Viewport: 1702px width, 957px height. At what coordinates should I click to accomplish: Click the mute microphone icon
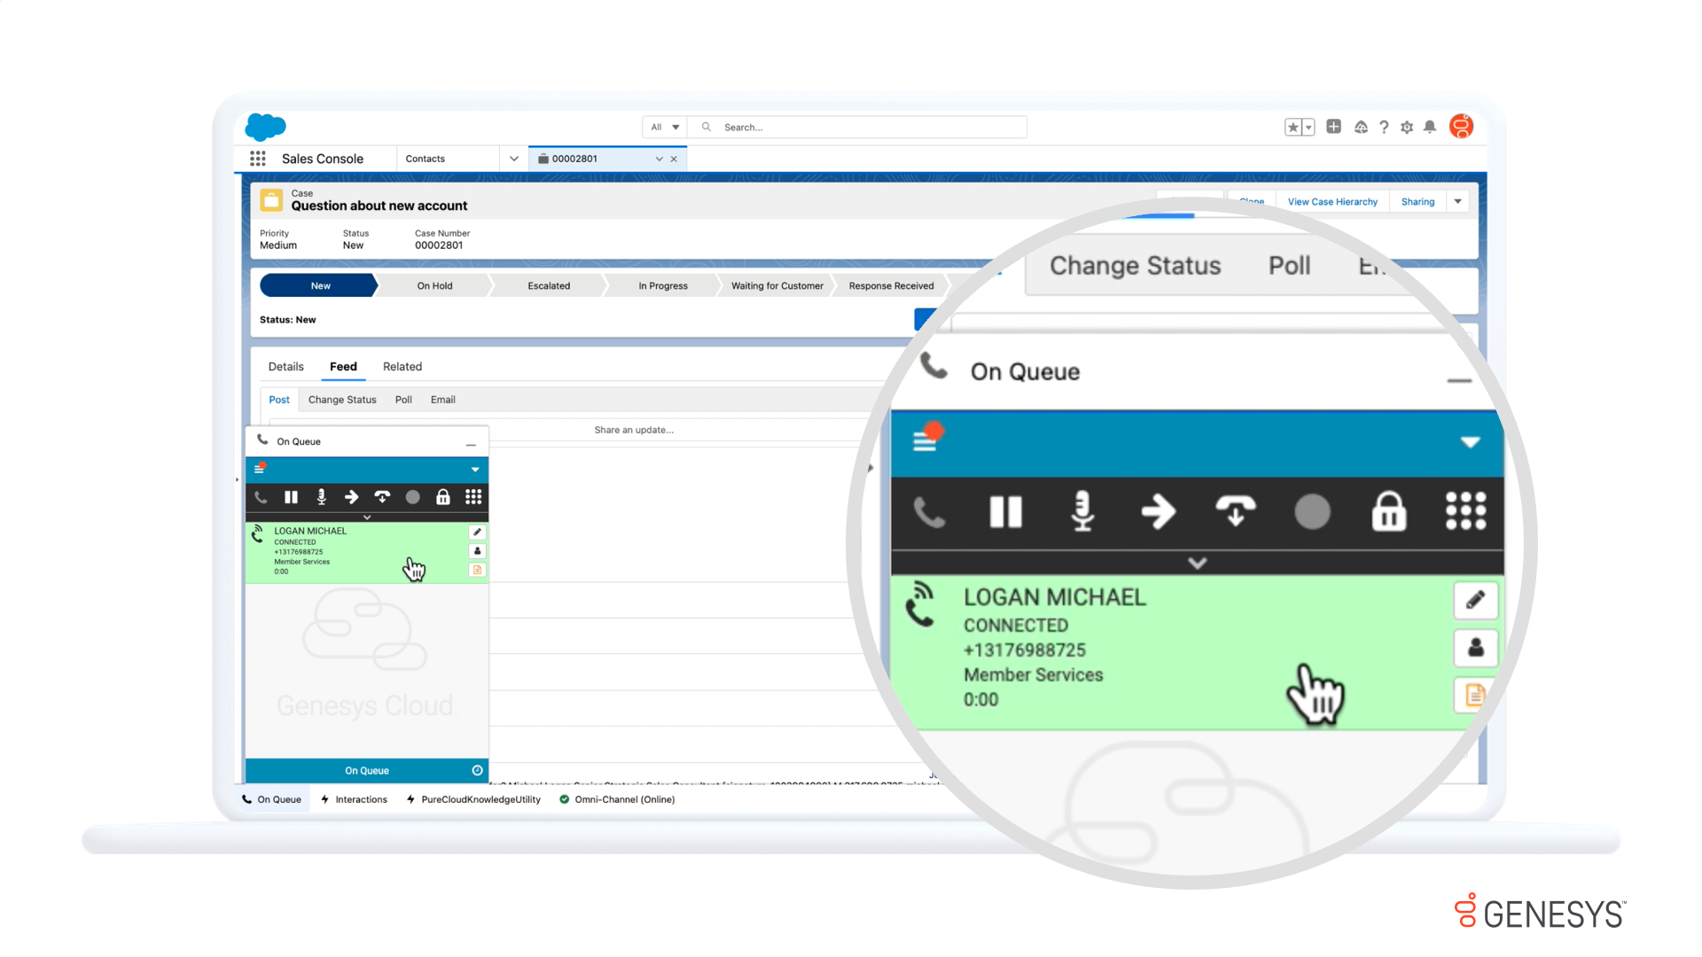click(320, 496)
